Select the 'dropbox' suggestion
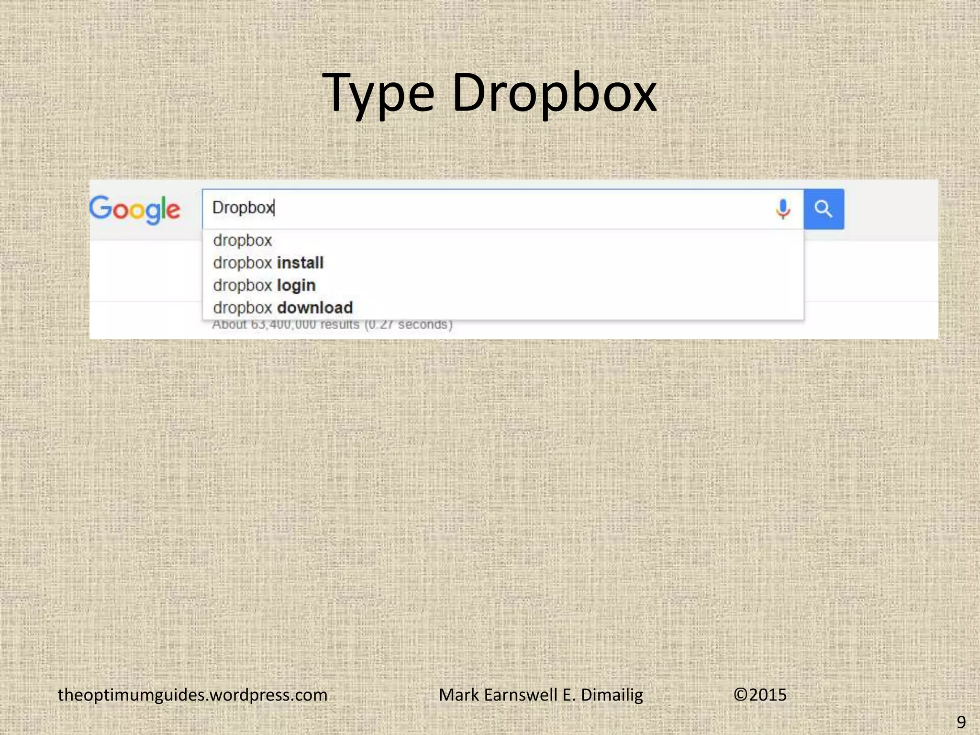The height and width of the screenshot is (735, 980). click(503, 240)
